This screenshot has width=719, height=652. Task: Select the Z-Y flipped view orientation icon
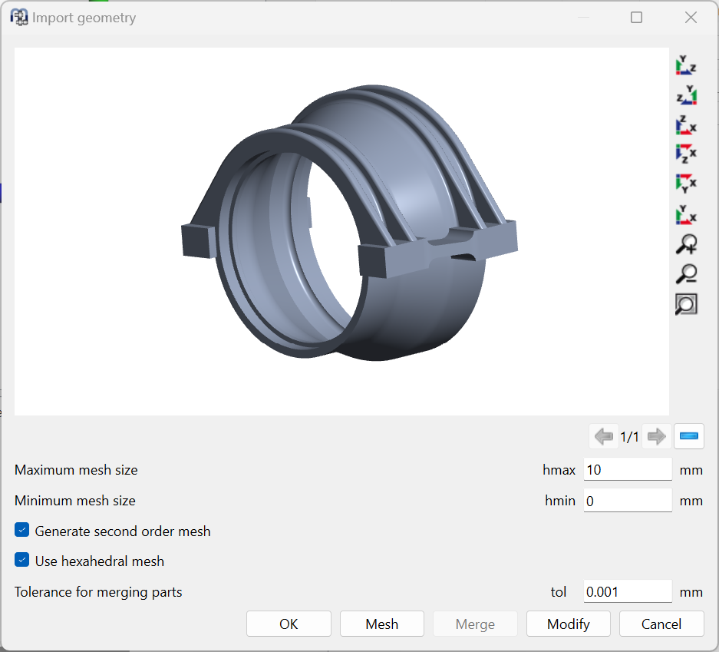pos(686,95)
